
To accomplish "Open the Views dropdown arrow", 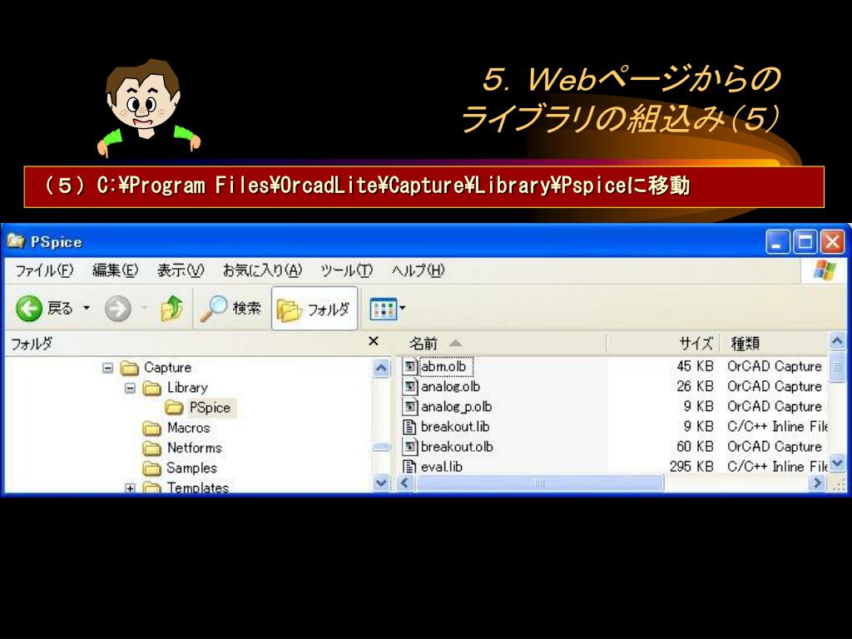I will [x=403, y=308].
